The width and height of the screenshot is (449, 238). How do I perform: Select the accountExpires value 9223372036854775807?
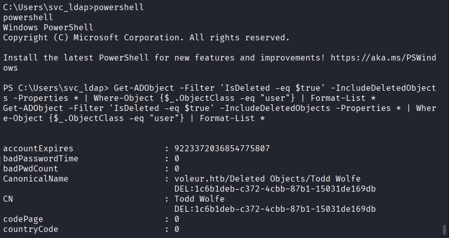pos(222,148)
